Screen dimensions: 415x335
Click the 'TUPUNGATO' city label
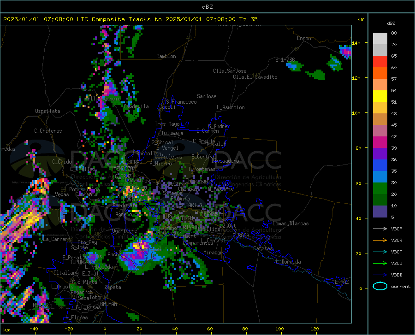pyautogui.click(x=83, y=262)
